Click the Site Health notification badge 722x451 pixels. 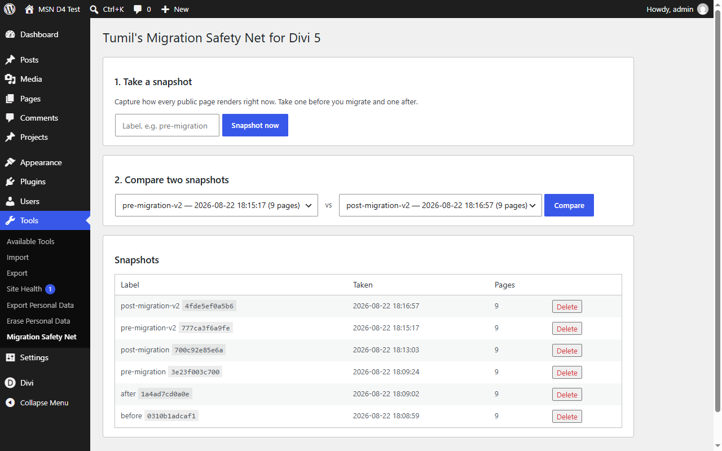point(50,289)
